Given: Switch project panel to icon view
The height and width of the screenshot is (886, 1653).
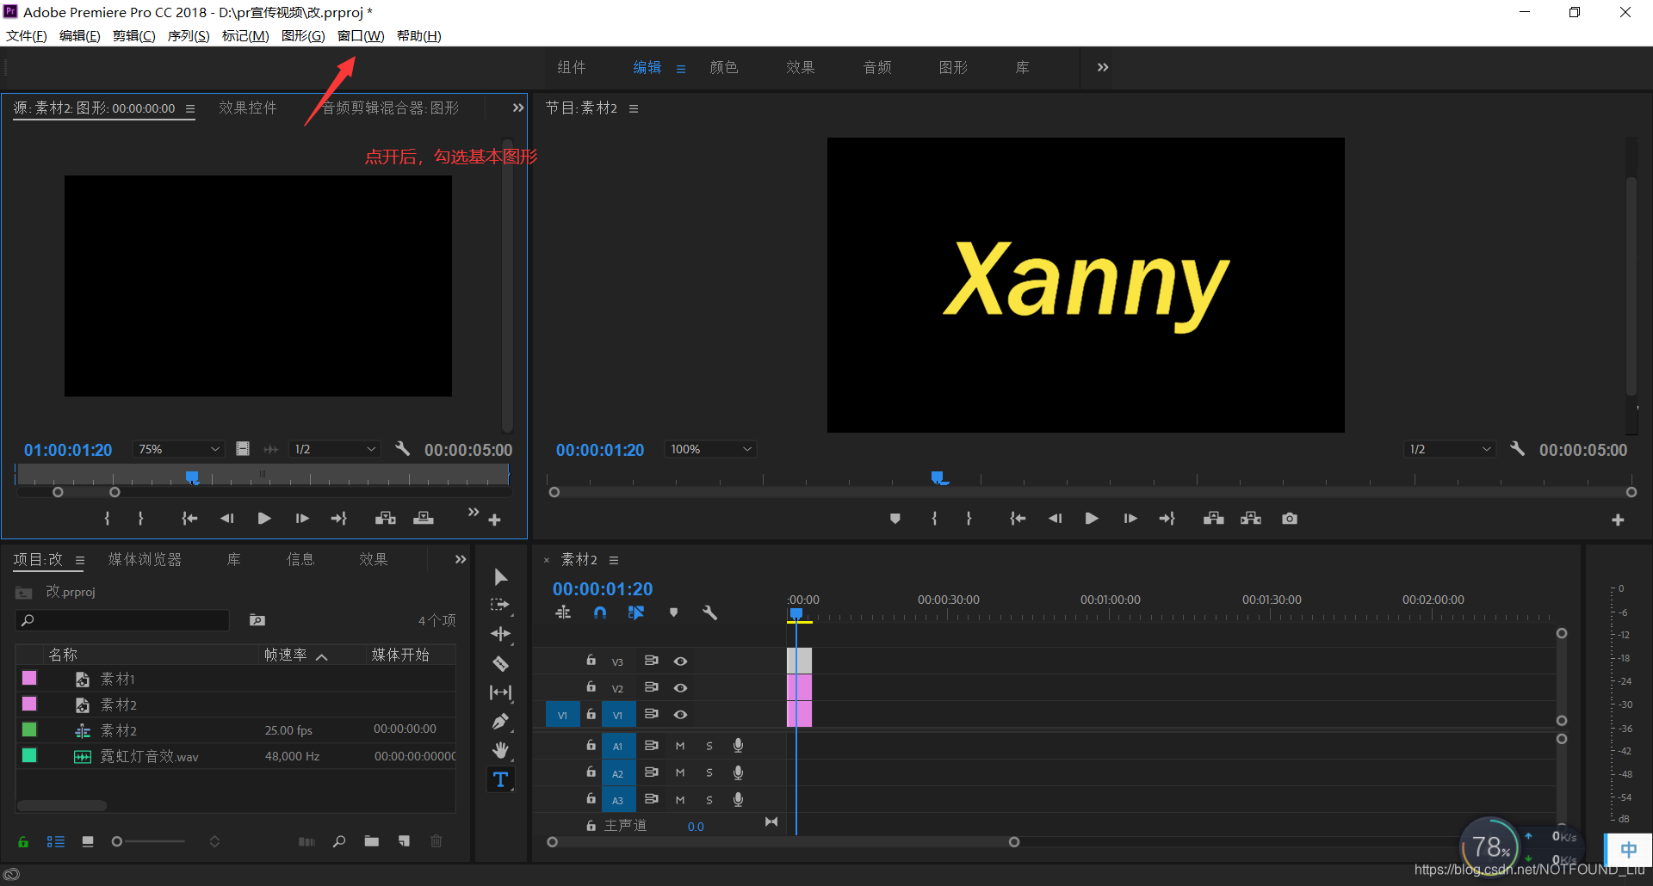Looking at the screenshot, I should coord(88,841).
